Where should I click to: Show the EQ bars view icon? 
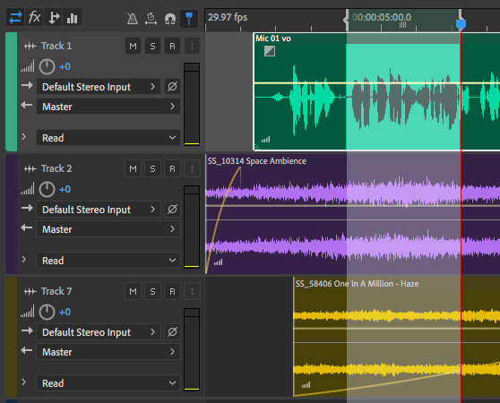[x=73, y=18]
